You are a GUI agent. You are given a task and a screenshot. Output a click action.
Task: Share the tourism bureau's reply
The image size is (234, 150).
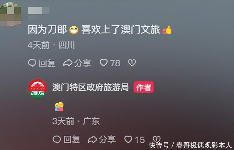coord(92,139)
